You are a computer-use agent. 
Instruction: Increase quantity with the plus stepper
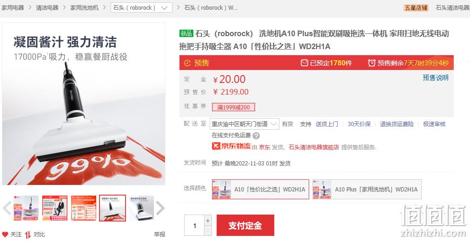pos(208,221)
